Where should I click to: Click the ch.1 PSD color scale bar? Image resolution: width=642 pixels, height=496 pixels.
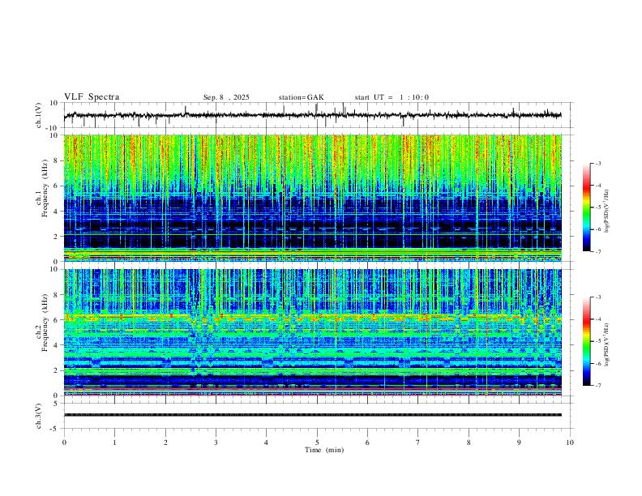587,207
